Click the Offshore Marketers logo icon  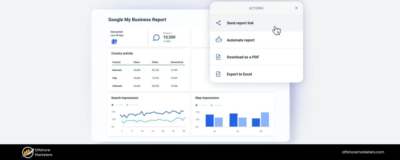(x=27, y=152)
